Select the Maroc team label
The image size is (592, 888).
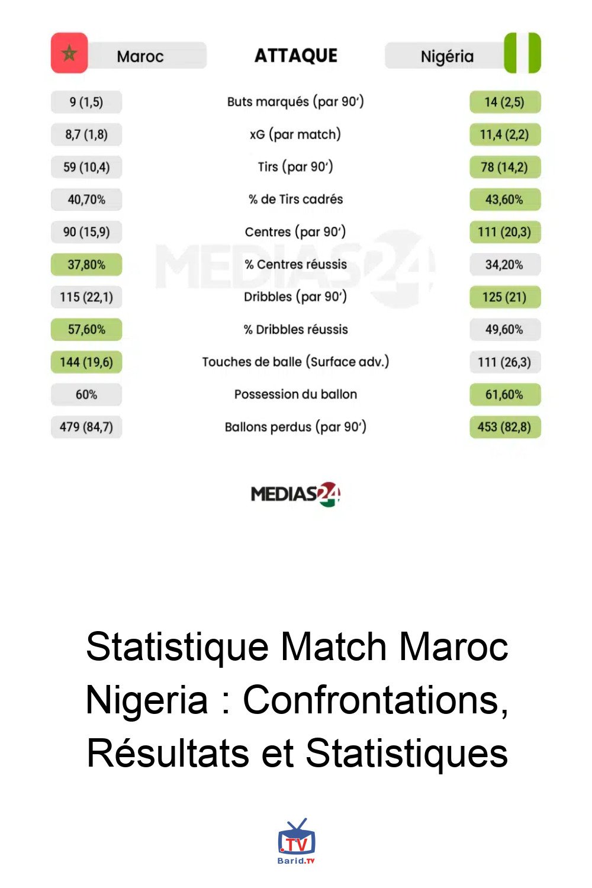click(140, 56)
